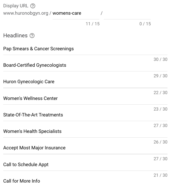The height and width of the screenshot is (187, 171).
Task: Edit the Call for More Info headline
Action: pyautogui.click(x=85, y=181)
